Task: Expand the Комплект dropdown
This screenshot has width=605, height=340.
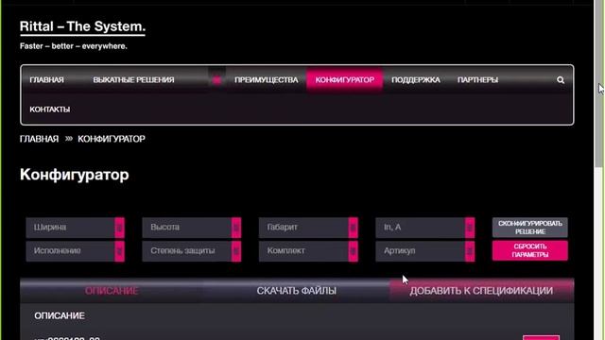Action: [308, 251]
